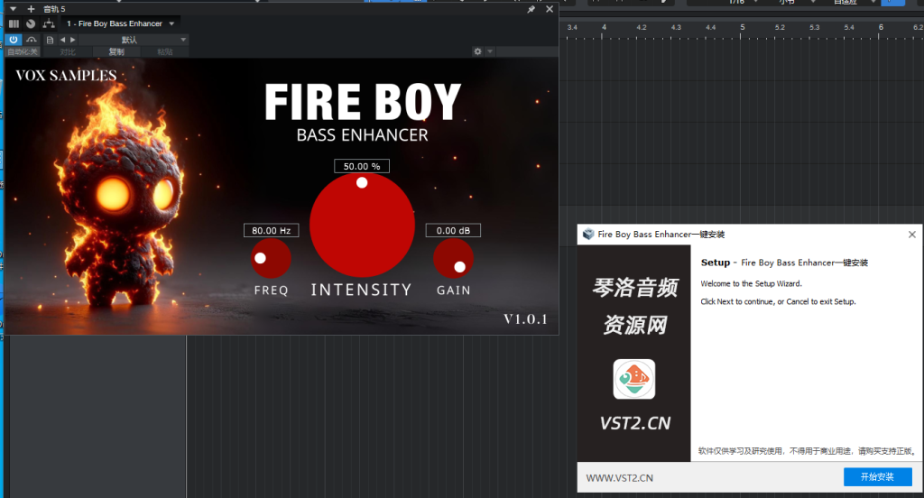This screenshot has width=924, height=498.
Task: Toggle the plugin power bypass button
Action: 14,40
